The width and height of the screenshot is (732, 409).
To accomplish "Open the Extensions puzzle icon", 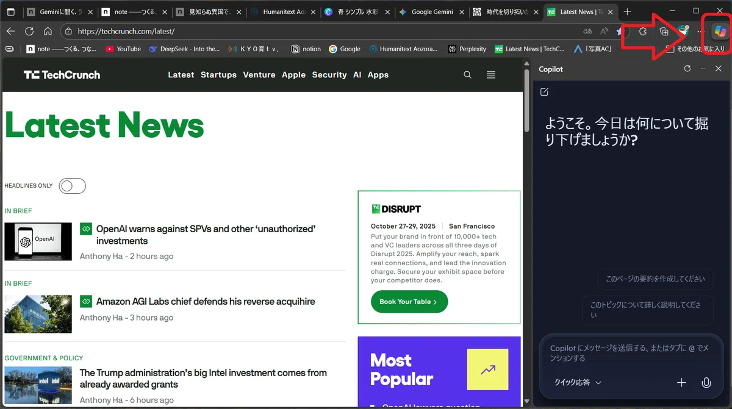I will coord(642,31).
